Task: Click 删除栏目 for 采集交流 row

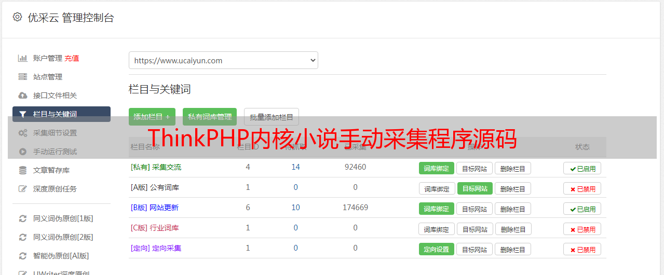Action: [513, 168]
